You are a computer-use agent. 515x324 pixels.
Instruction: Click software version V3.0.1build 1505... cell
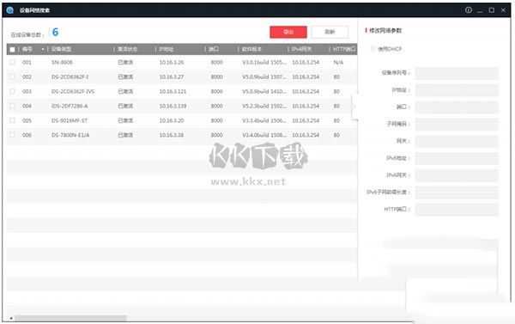pos(264,62)
